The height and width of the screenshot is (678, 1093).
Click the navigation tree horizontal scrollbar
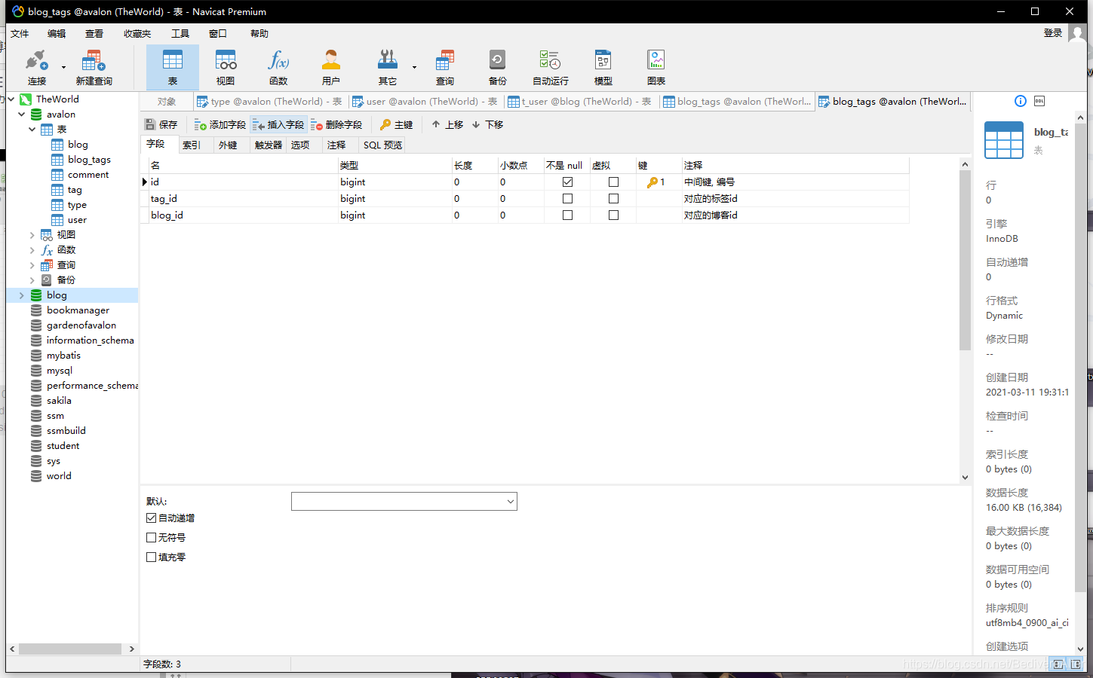coord(70,649)
